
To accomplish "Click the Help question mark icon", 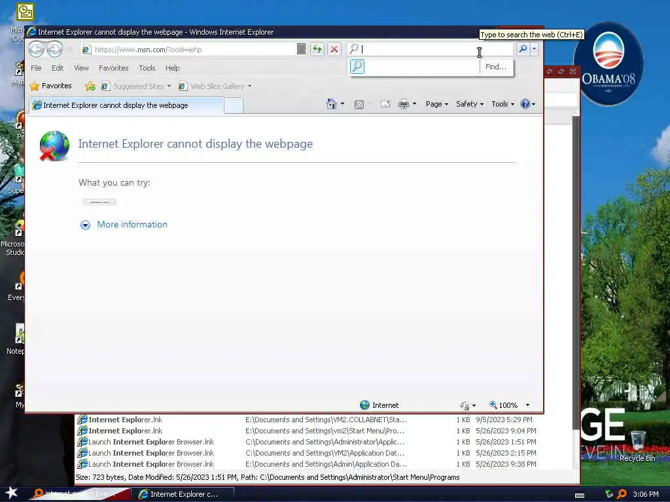I will (525, 104).
